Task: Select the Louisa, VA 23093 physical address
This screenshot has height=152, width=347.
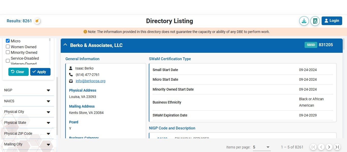Action: coord(83,97)
